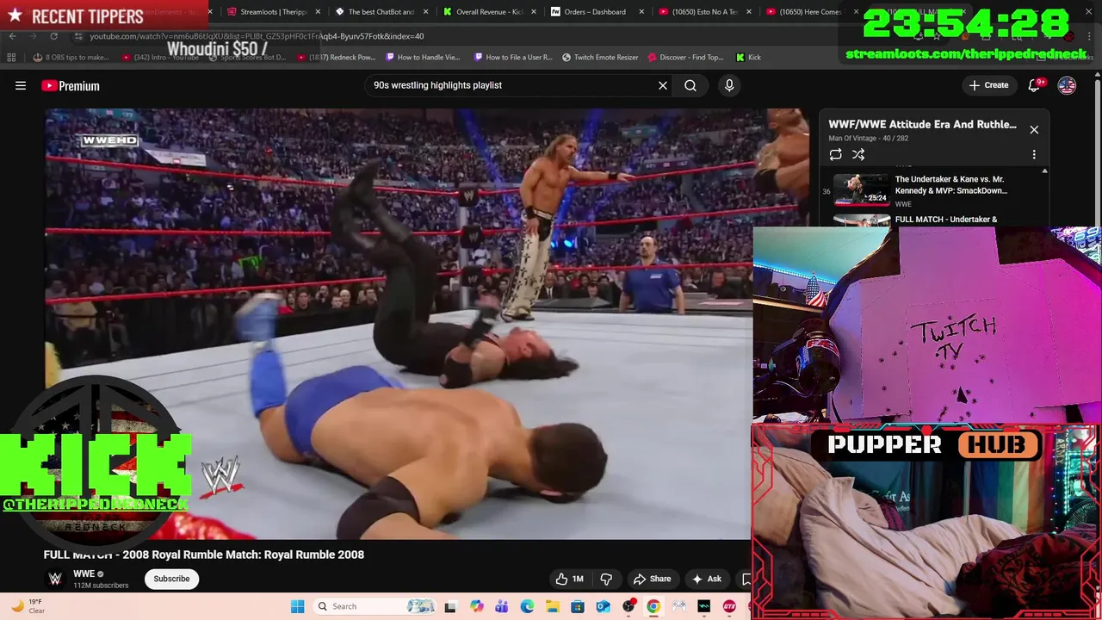The image size is (1102, 620).
Task: Dislike the video
Action: [606, 579]
